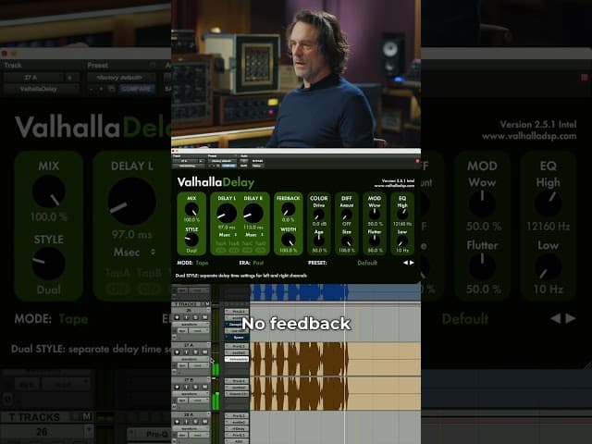This screenshot has height=444, width=592.
Task: Click the blue audio clip at top of timeline
Action: (x=298, y=291)
